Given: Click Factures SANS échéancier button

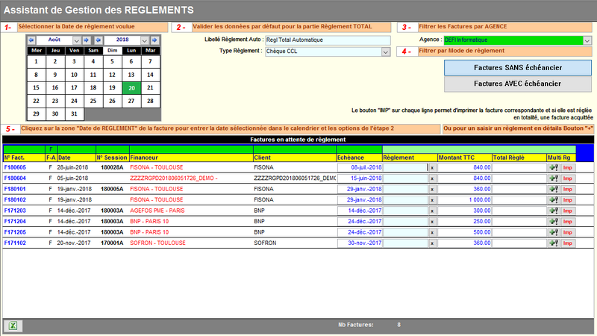Looking at the screenshot, I should (517, 67).
